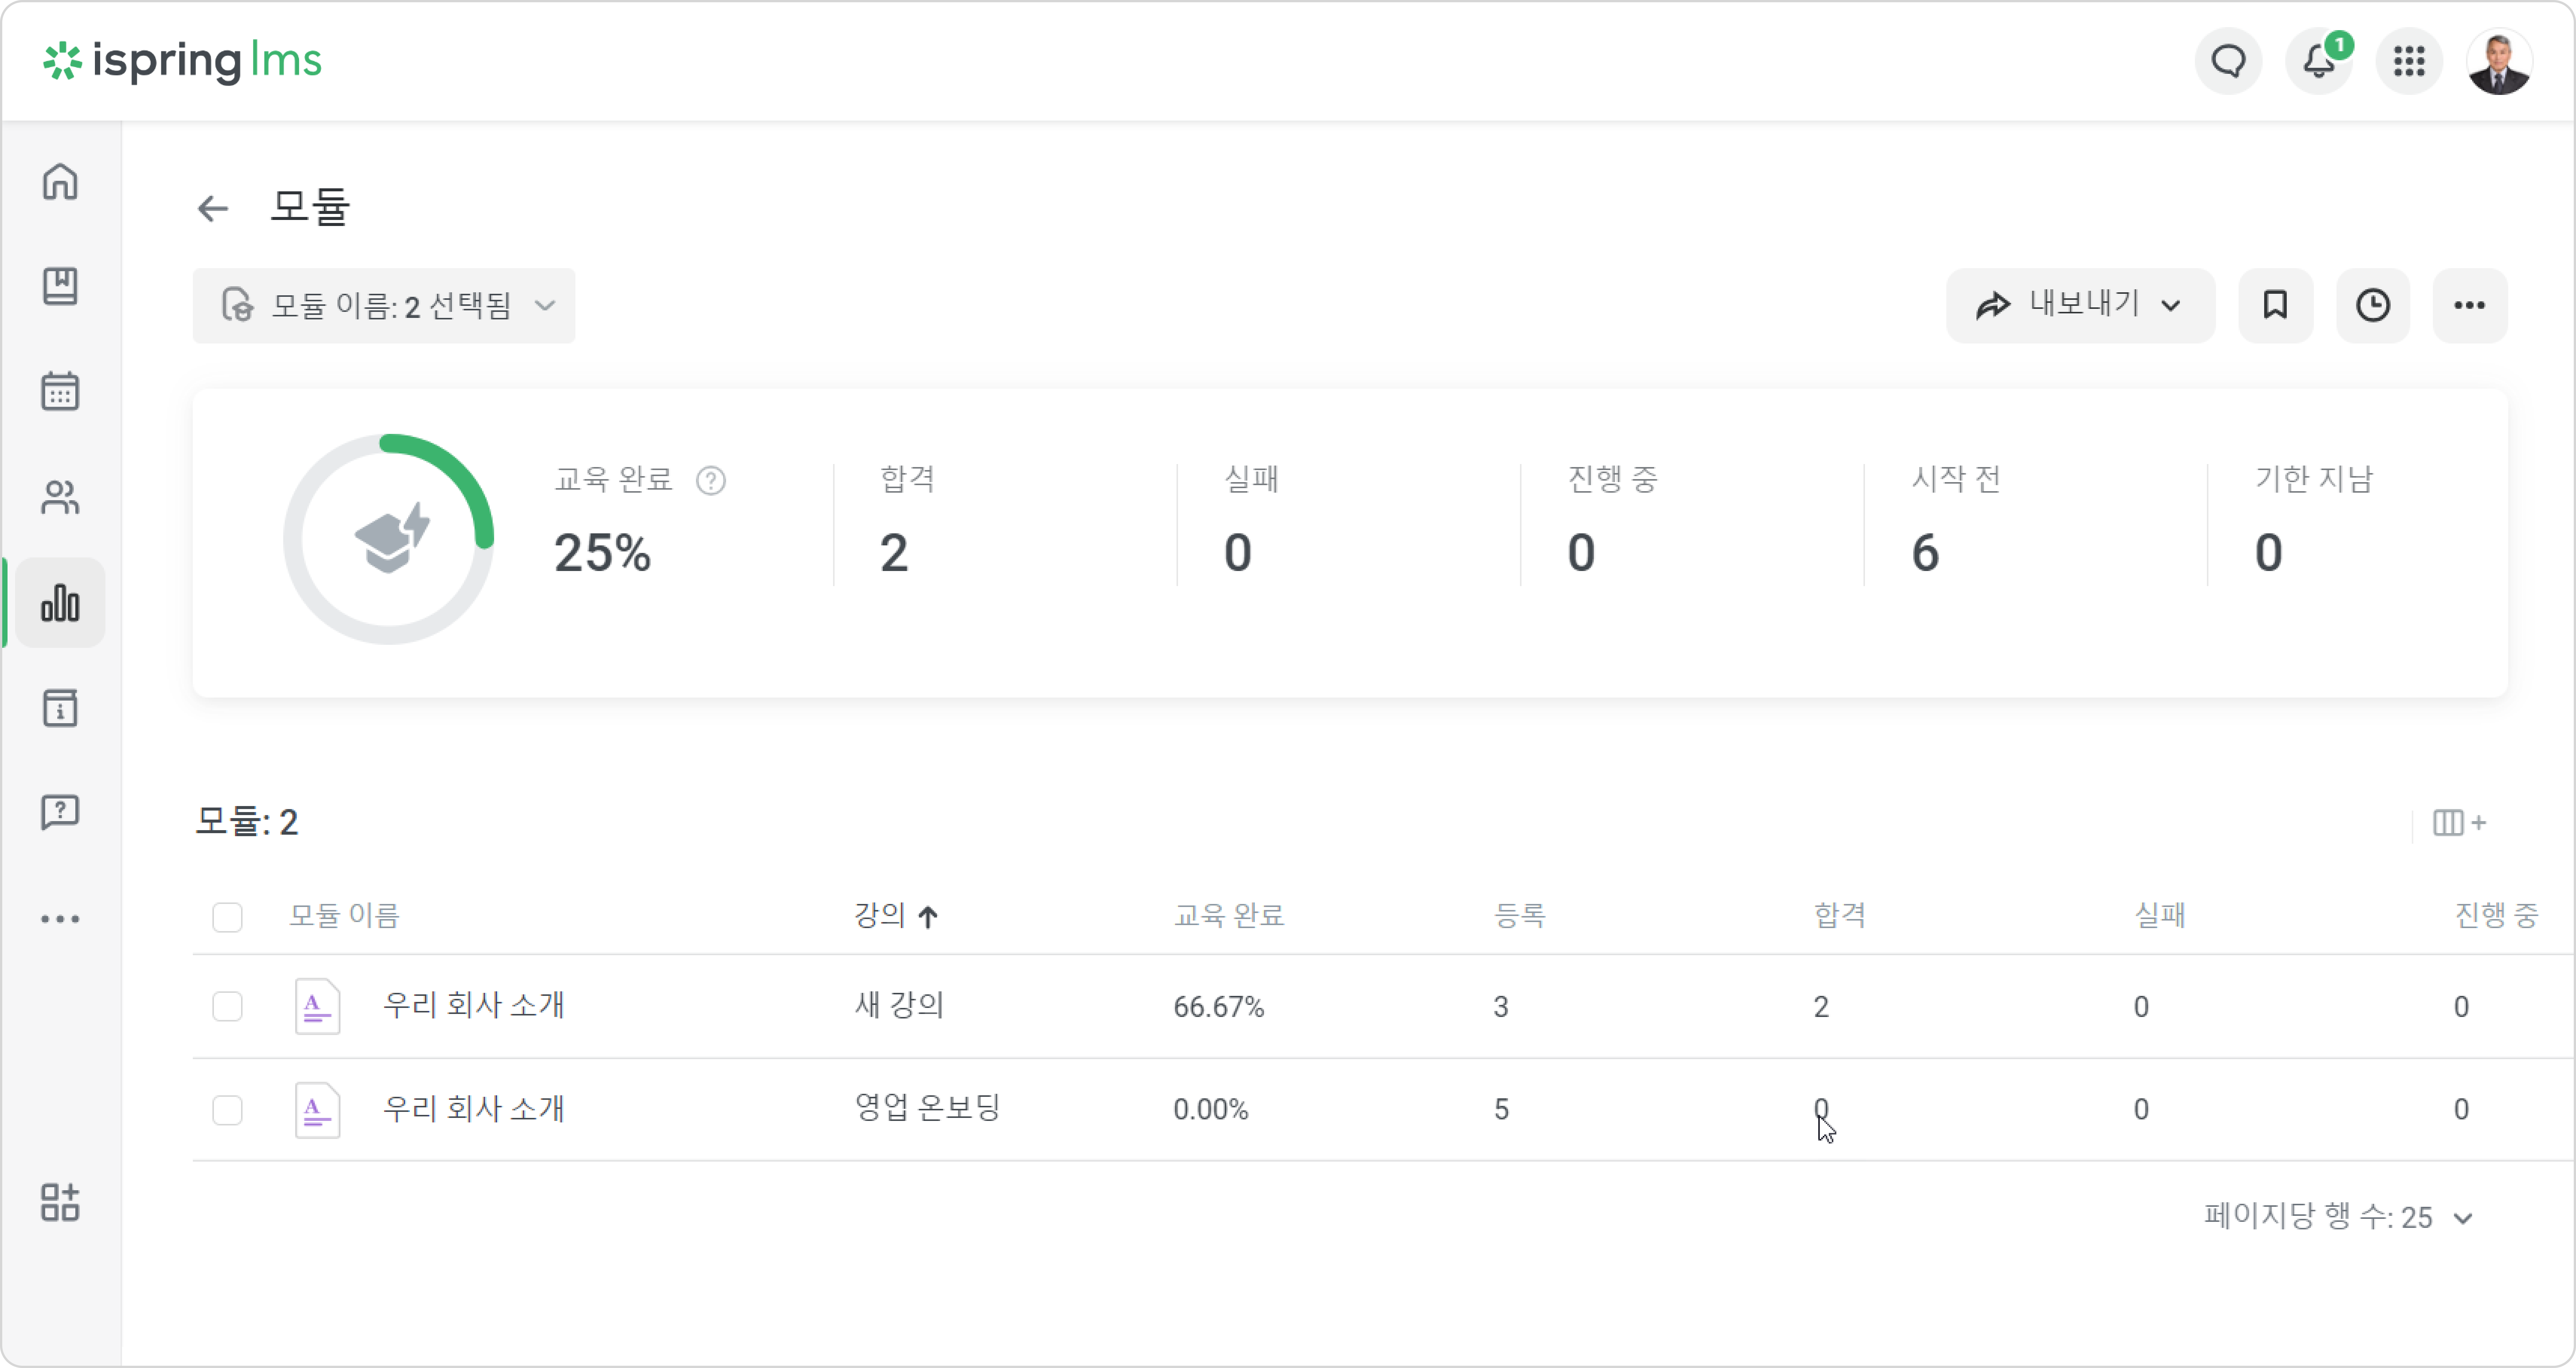The image size is (2576, 1368).
Task: Toggle the select-all header checkbox
Action: pos(227,916)
